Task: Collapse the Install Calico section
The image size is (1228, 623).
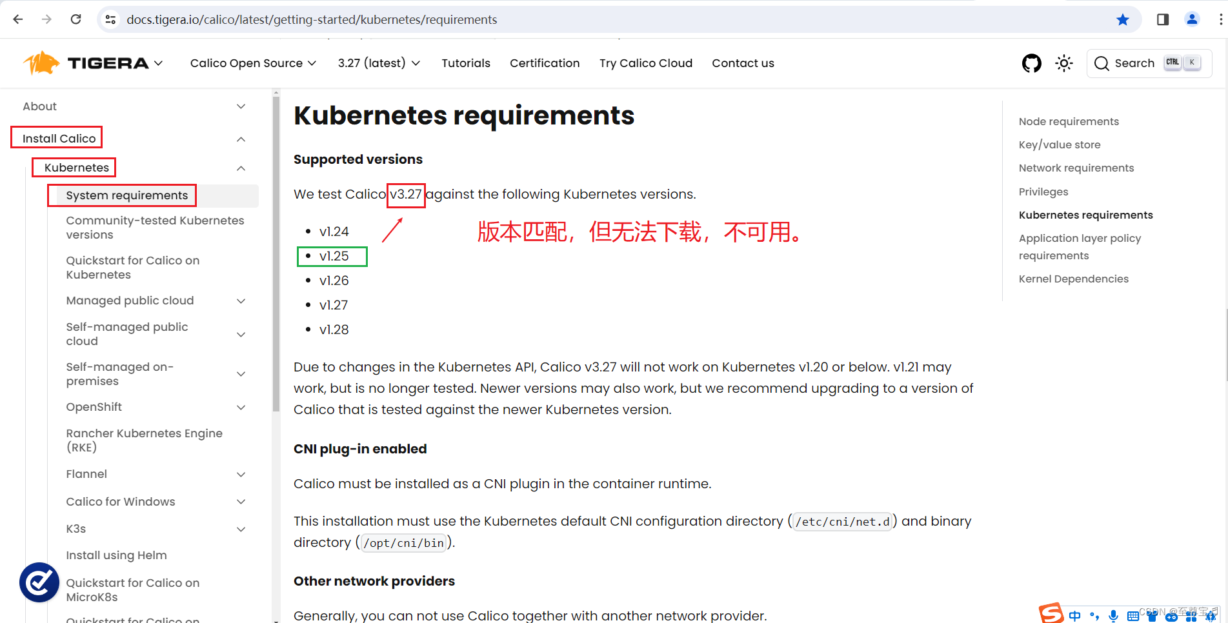Action: pos(241,139)
